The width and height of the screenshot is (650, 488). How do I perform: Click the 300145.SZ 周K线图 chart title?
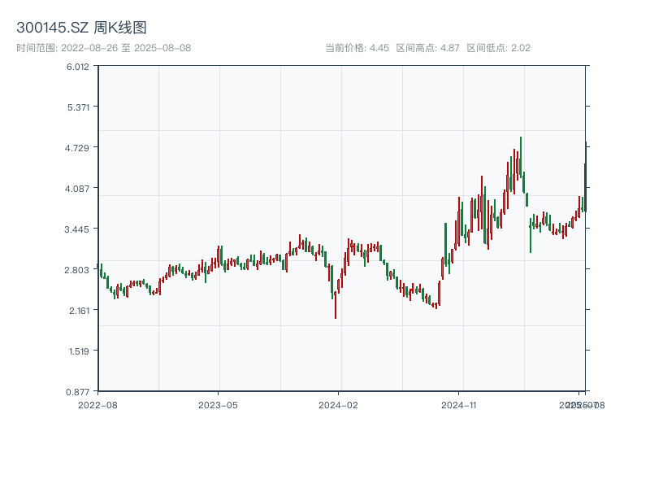pyautogui.click(x=81, y=28)
